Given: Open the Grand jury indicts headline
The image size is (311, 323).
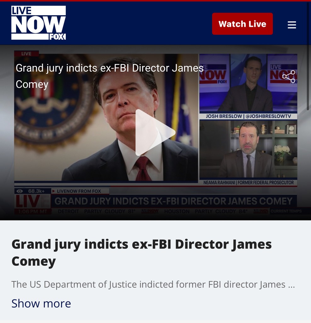Looking at the screenshot, I should click(x=142, y=253).
